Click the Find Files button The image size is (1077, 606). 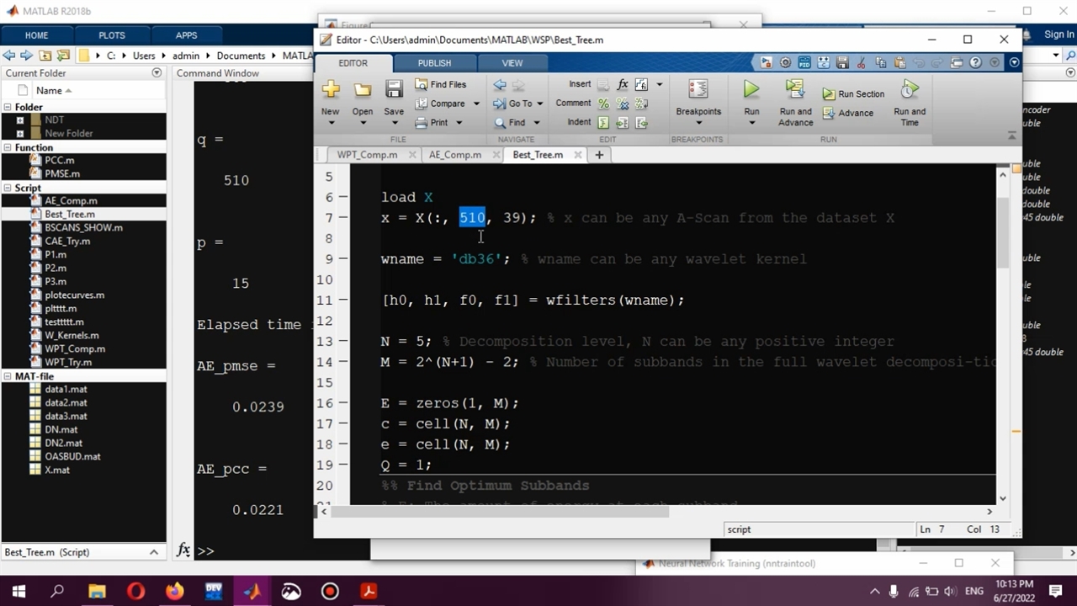[440, 84]
